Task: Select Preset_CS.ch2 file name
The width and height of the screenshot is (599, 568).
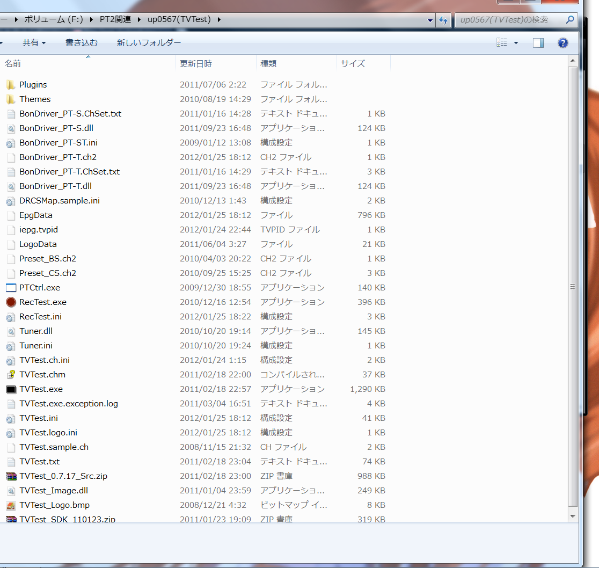Action: (x=48, y=273)
